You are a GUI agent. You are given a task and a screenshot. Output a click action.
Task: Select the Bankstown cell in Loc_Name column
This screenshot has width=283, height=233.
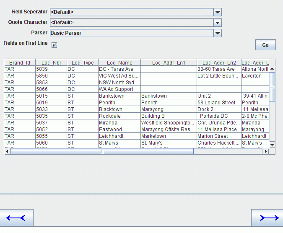pyautogui.click(x=119, y=96)
